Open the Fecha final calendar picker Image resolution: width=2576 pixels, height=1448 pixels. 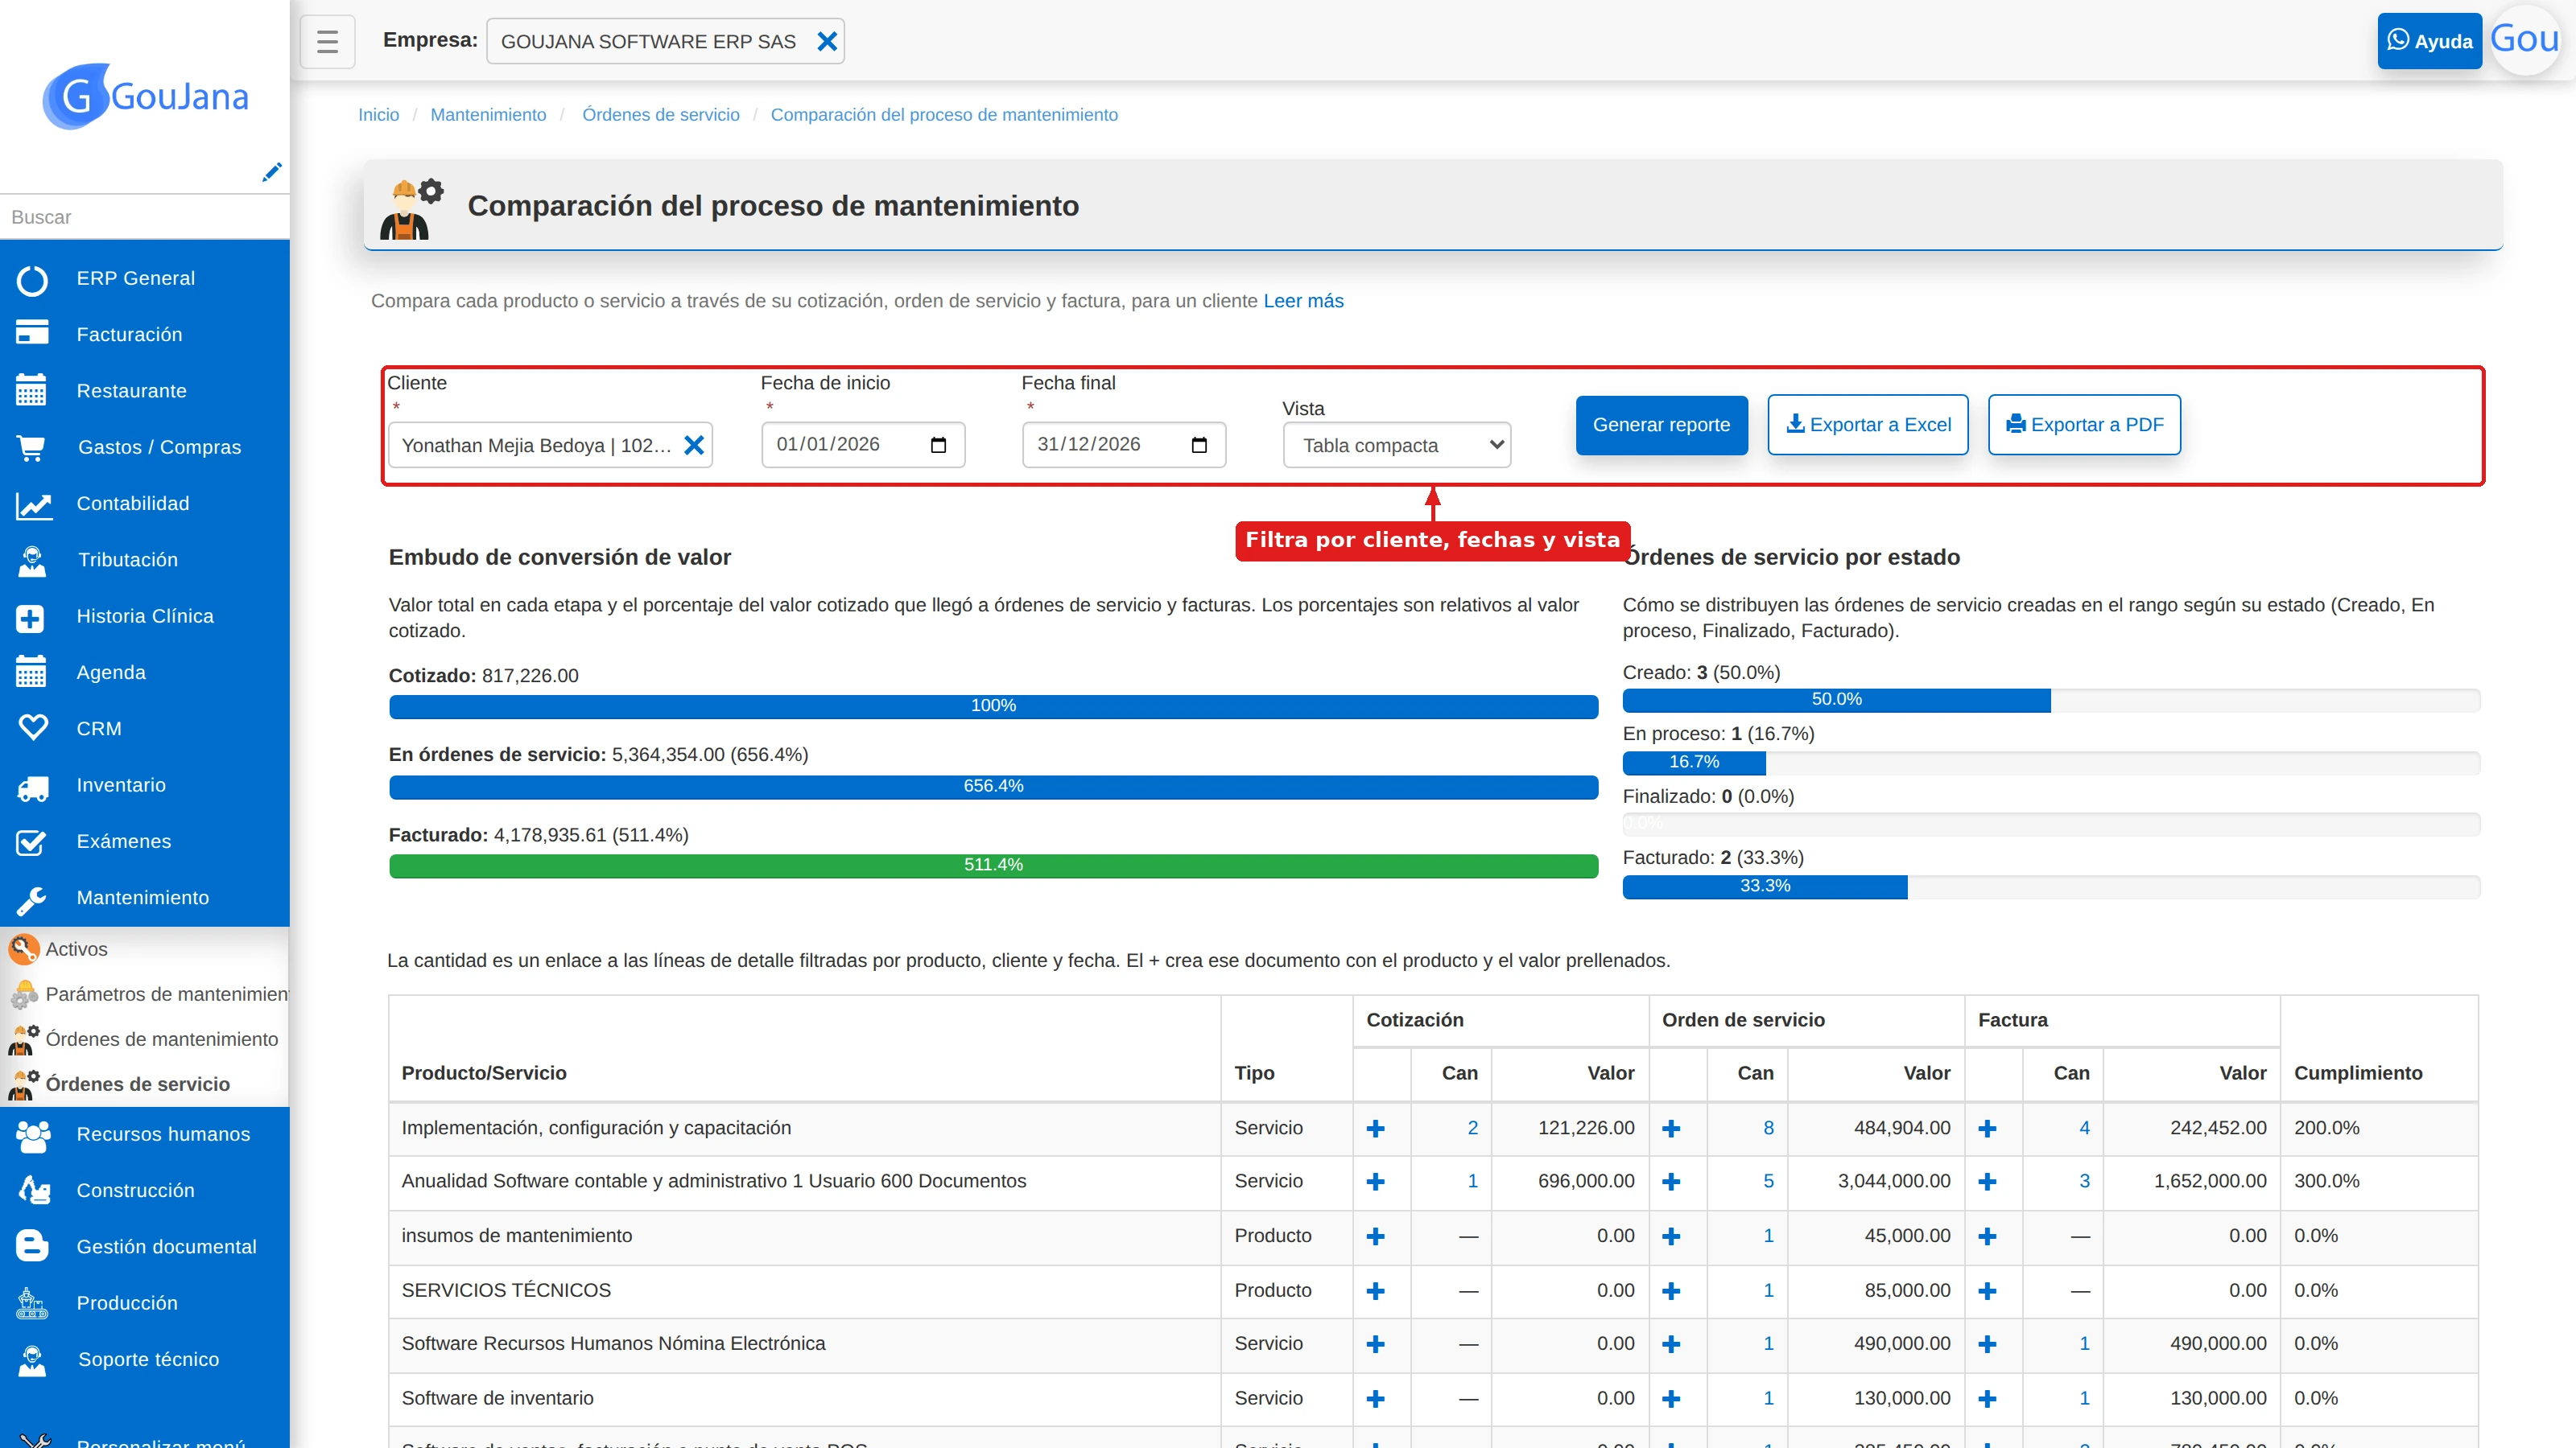coord(1199,445)
